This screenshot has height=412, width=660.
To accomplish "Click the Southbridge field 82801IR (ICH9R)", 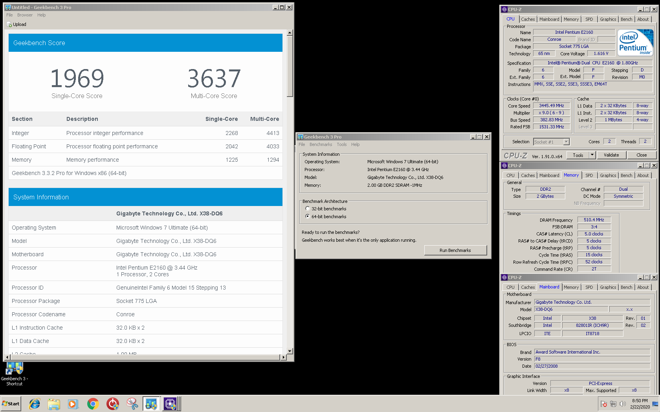I will point(592,326).
